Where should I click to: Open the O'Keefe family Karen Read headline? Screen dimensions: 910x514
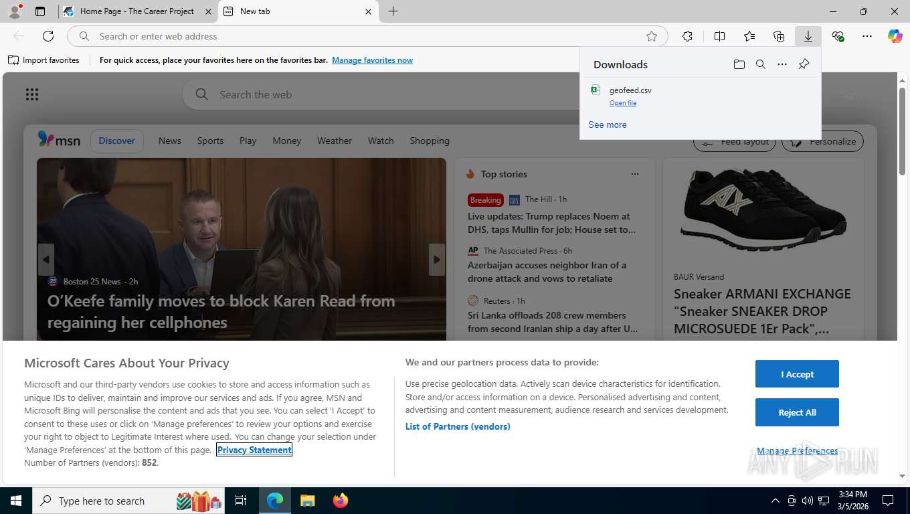[x=221, y=311]
